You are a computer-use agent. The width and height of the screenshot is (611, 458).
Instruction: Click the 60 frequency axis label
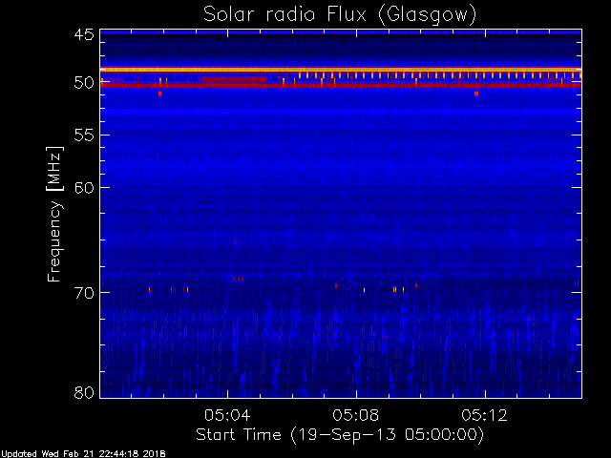[84, 187]
